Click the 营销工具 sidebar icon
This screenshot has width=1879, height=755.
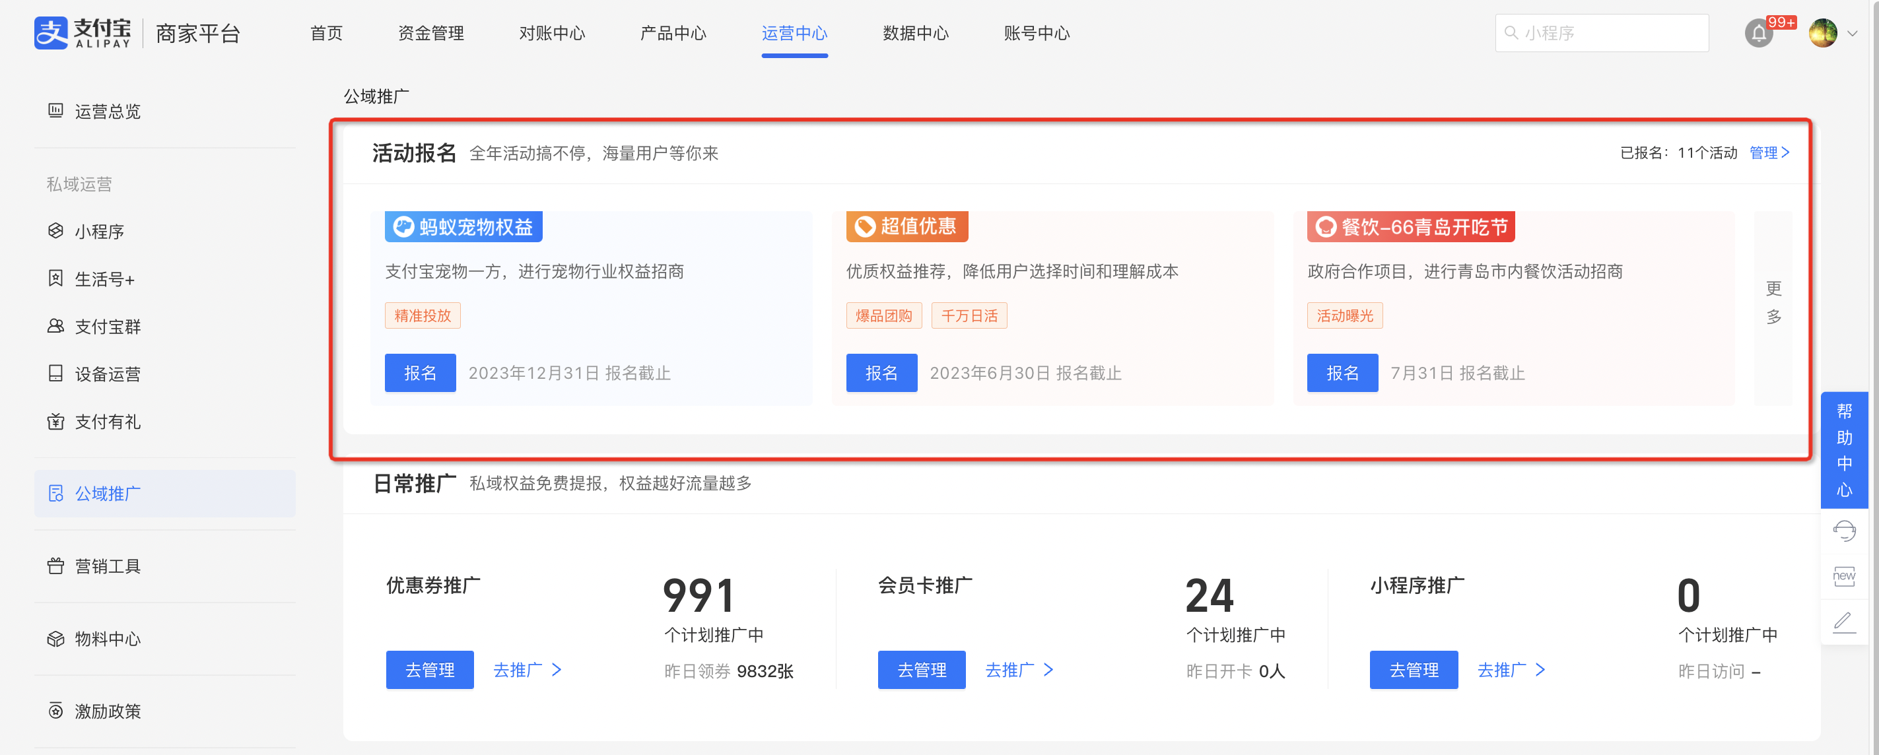[55, 566]
